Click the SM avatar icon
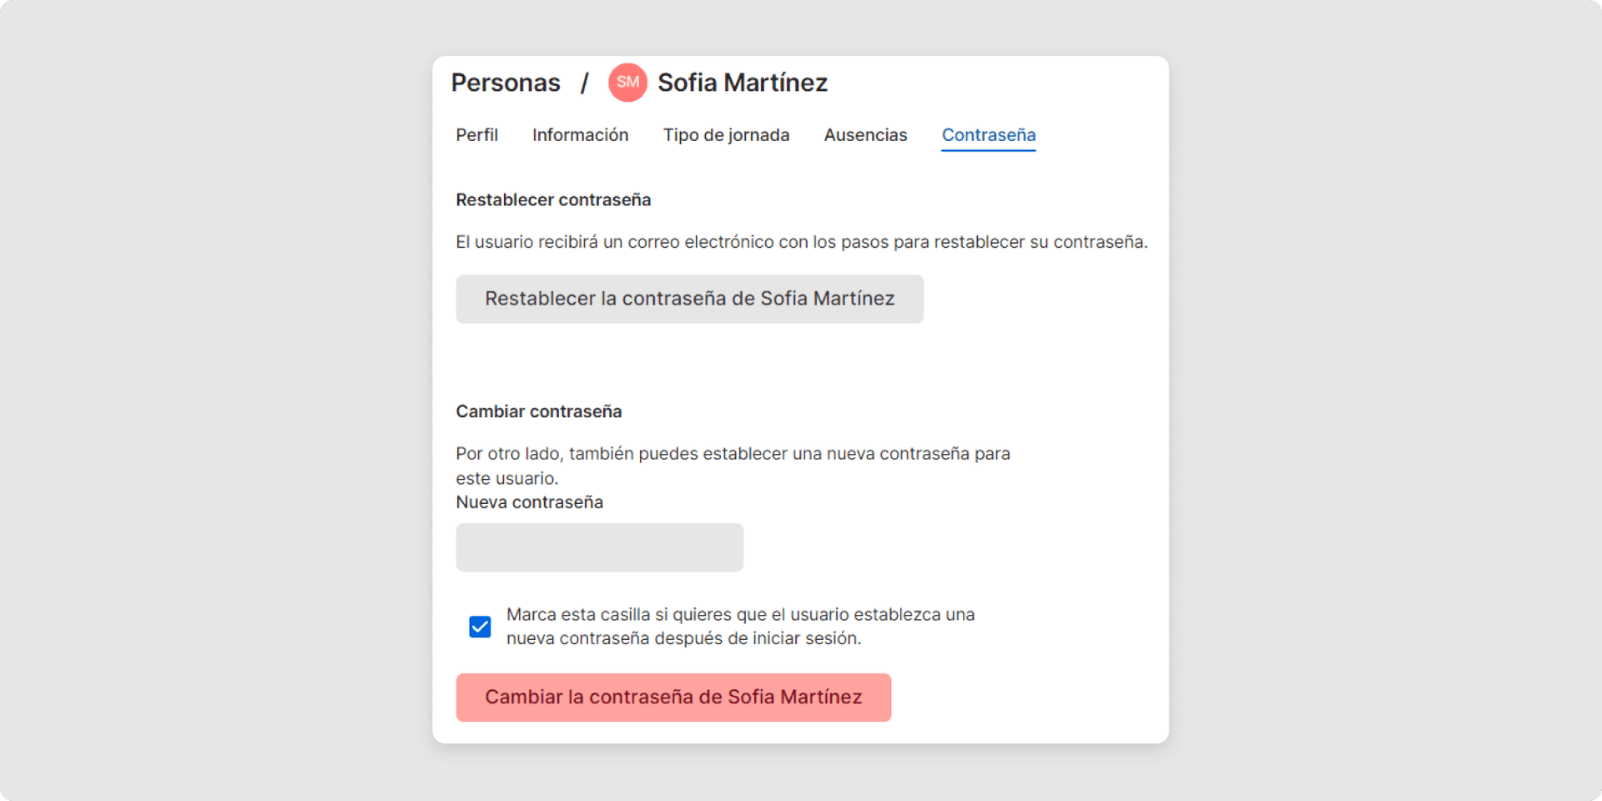The width and height of the screenshot is (1602, 801). [x=627, y=82]
